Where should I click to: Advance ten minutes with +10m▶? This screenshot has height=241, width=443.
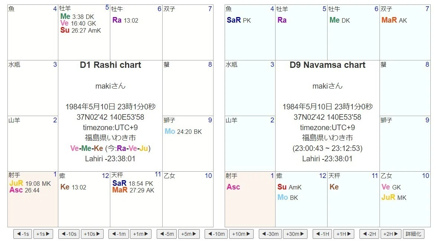[x=241, y=234]
